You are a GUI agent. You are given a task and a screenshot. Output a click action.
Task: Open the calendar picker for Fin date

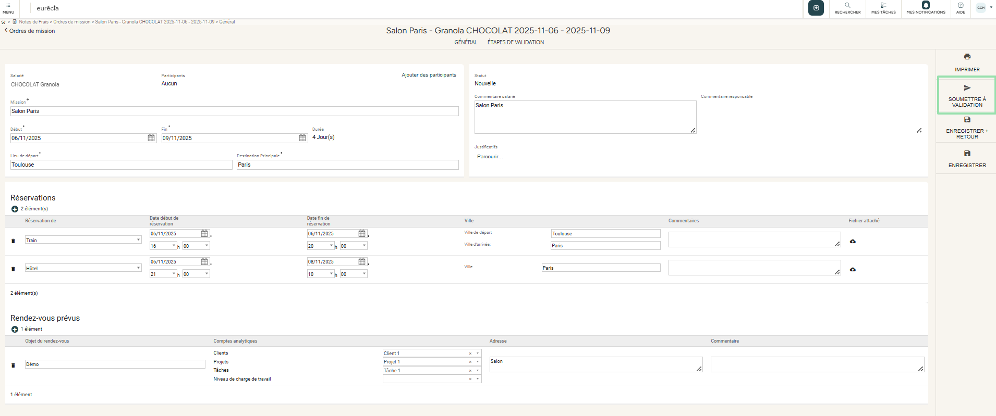pos(302,138)
